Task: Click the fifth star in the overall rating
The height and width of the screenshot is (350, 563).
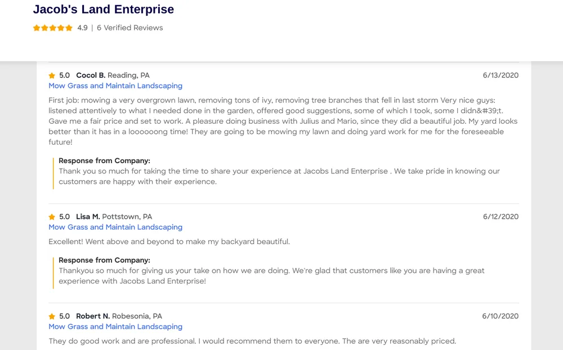Action: click(x=68, y=27)
